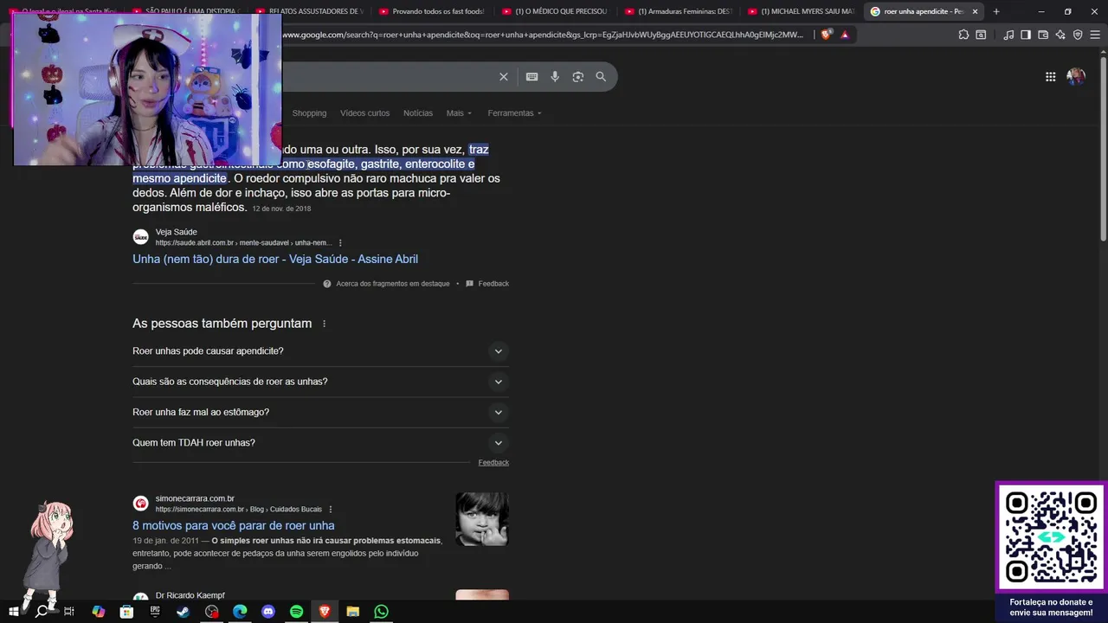Switch to RELATOS ASSUSTADORES browser tab

coord(309,11)
